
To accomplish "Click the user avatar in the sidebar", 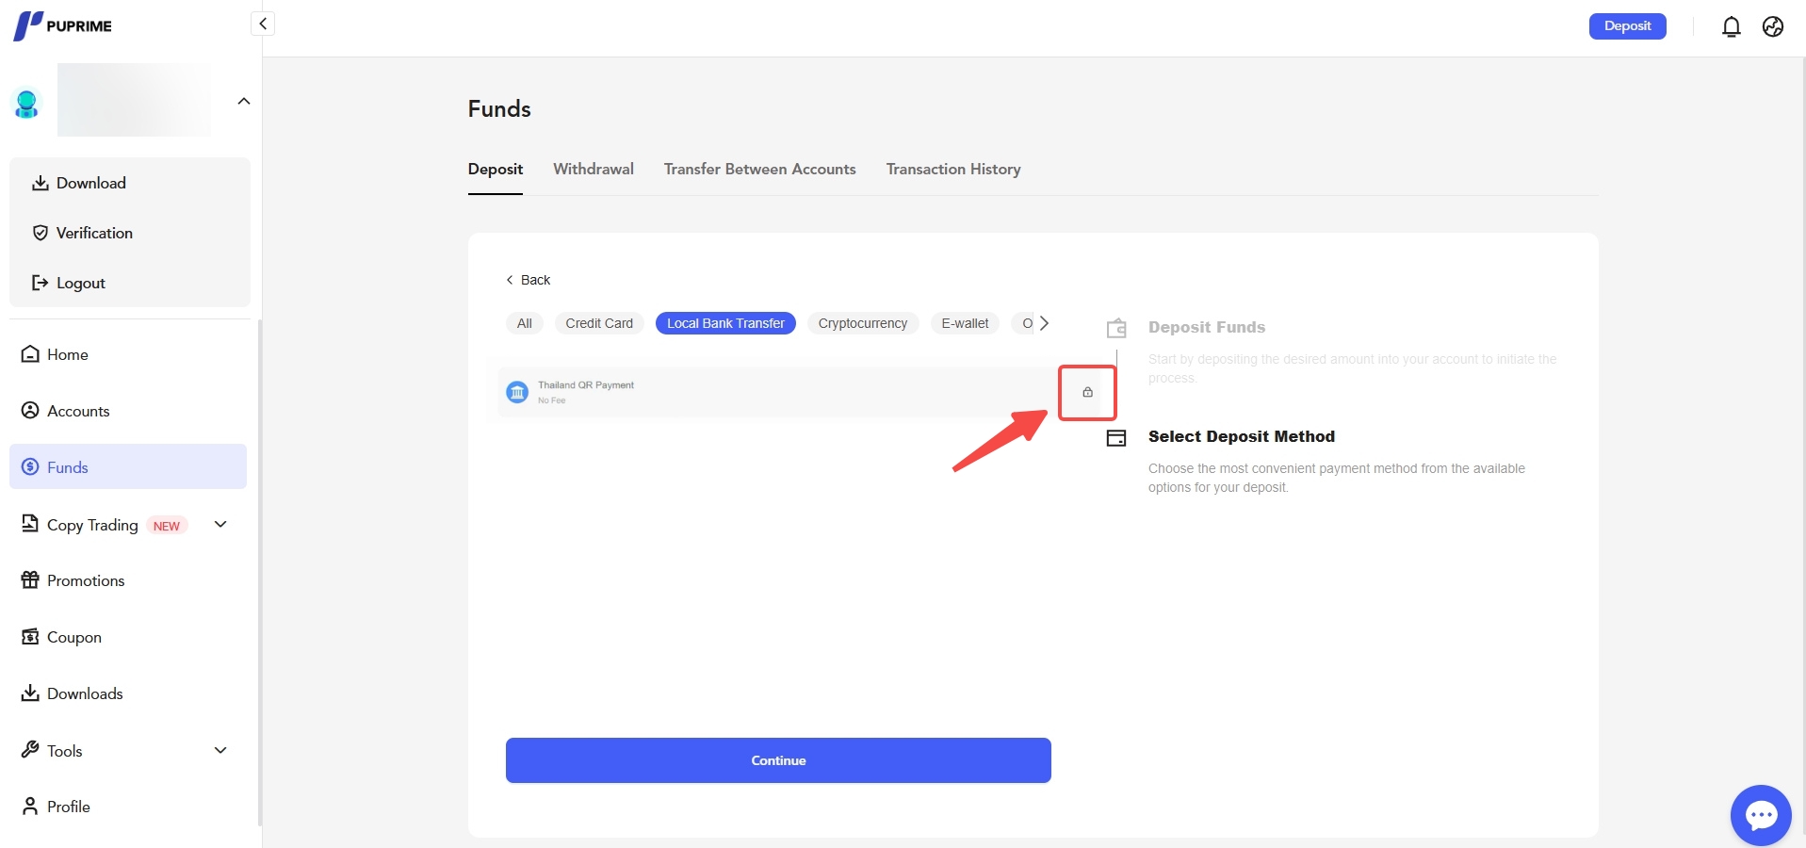I will tap(25, 104).
